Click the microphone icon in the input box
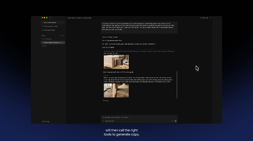Image resolution: width=253 pixels, height=141 pixels. point(172,121)
